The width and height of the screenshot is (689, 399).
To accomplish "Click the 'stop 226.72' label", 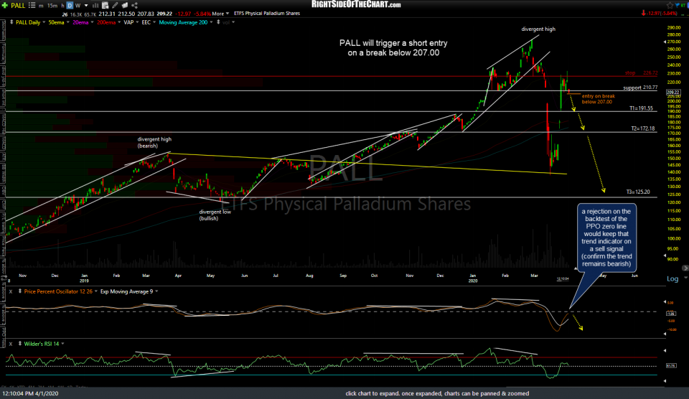I will point(642,73).
